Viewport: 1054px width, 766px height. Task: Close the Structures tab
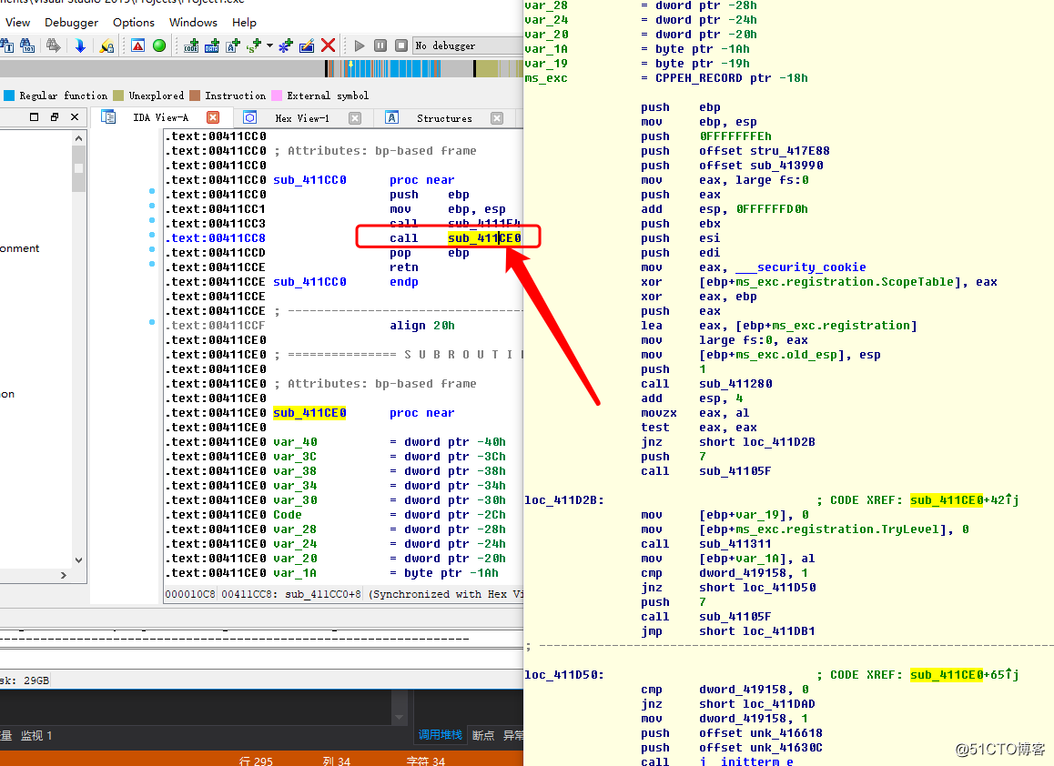coord(497,118)
